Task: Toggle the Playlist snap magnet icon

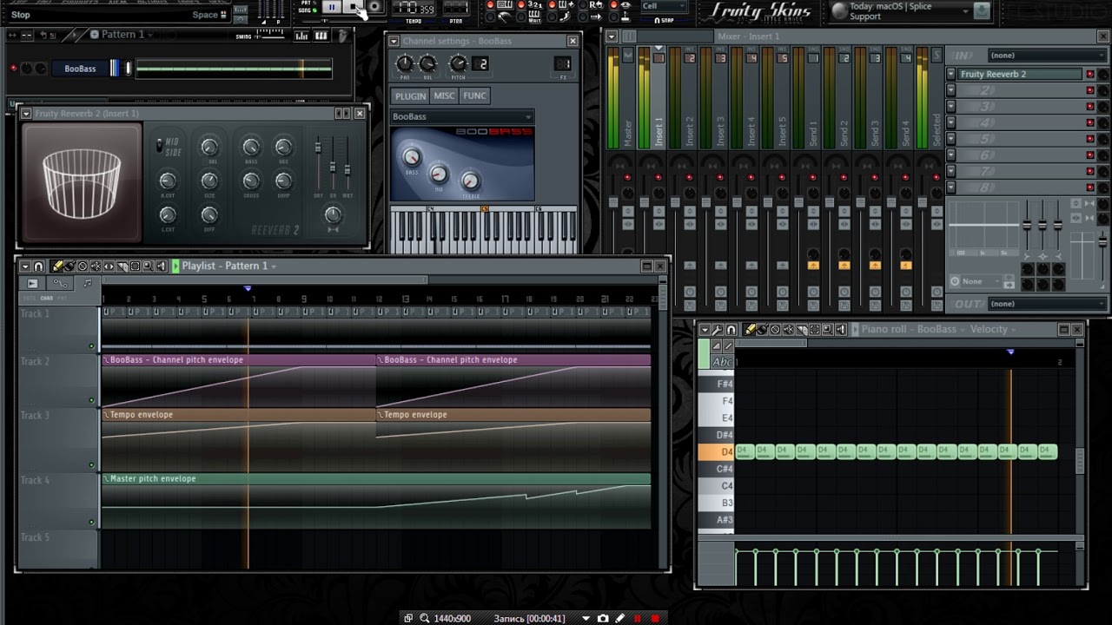Action: [x=38, y=266]
